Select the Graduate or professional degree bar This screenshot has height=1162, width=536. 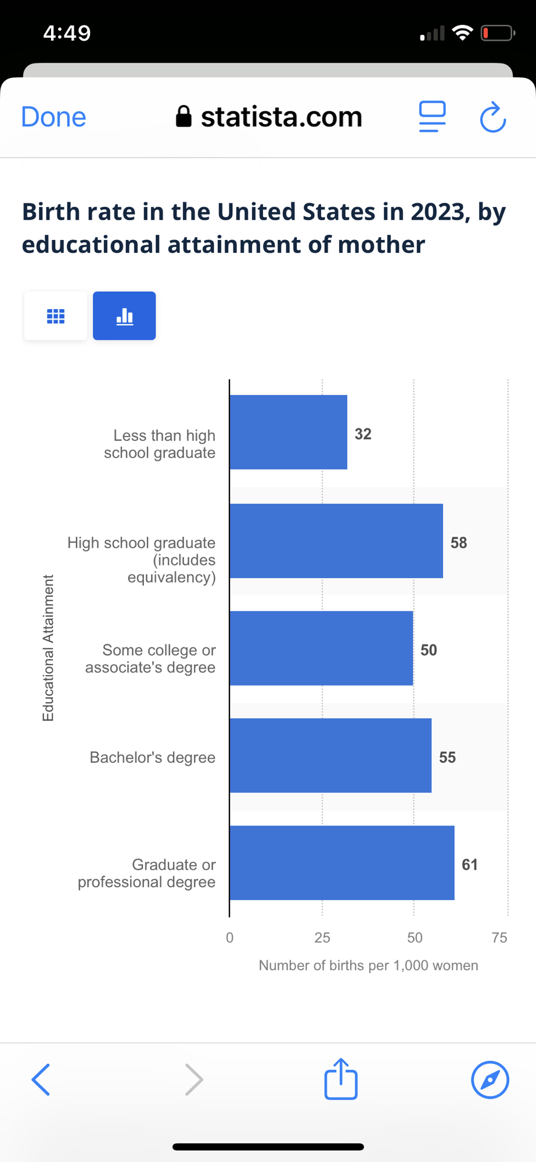point(342,863)
